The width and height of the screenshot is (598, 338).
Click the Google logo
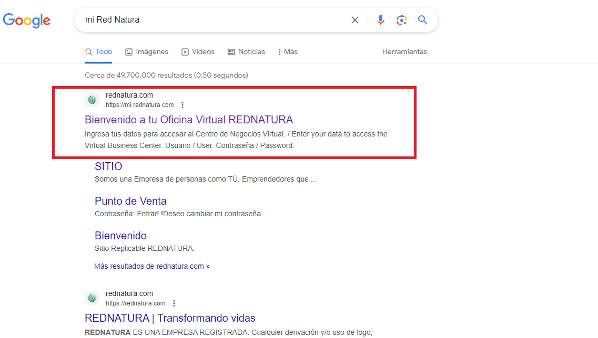coord(26,20)
